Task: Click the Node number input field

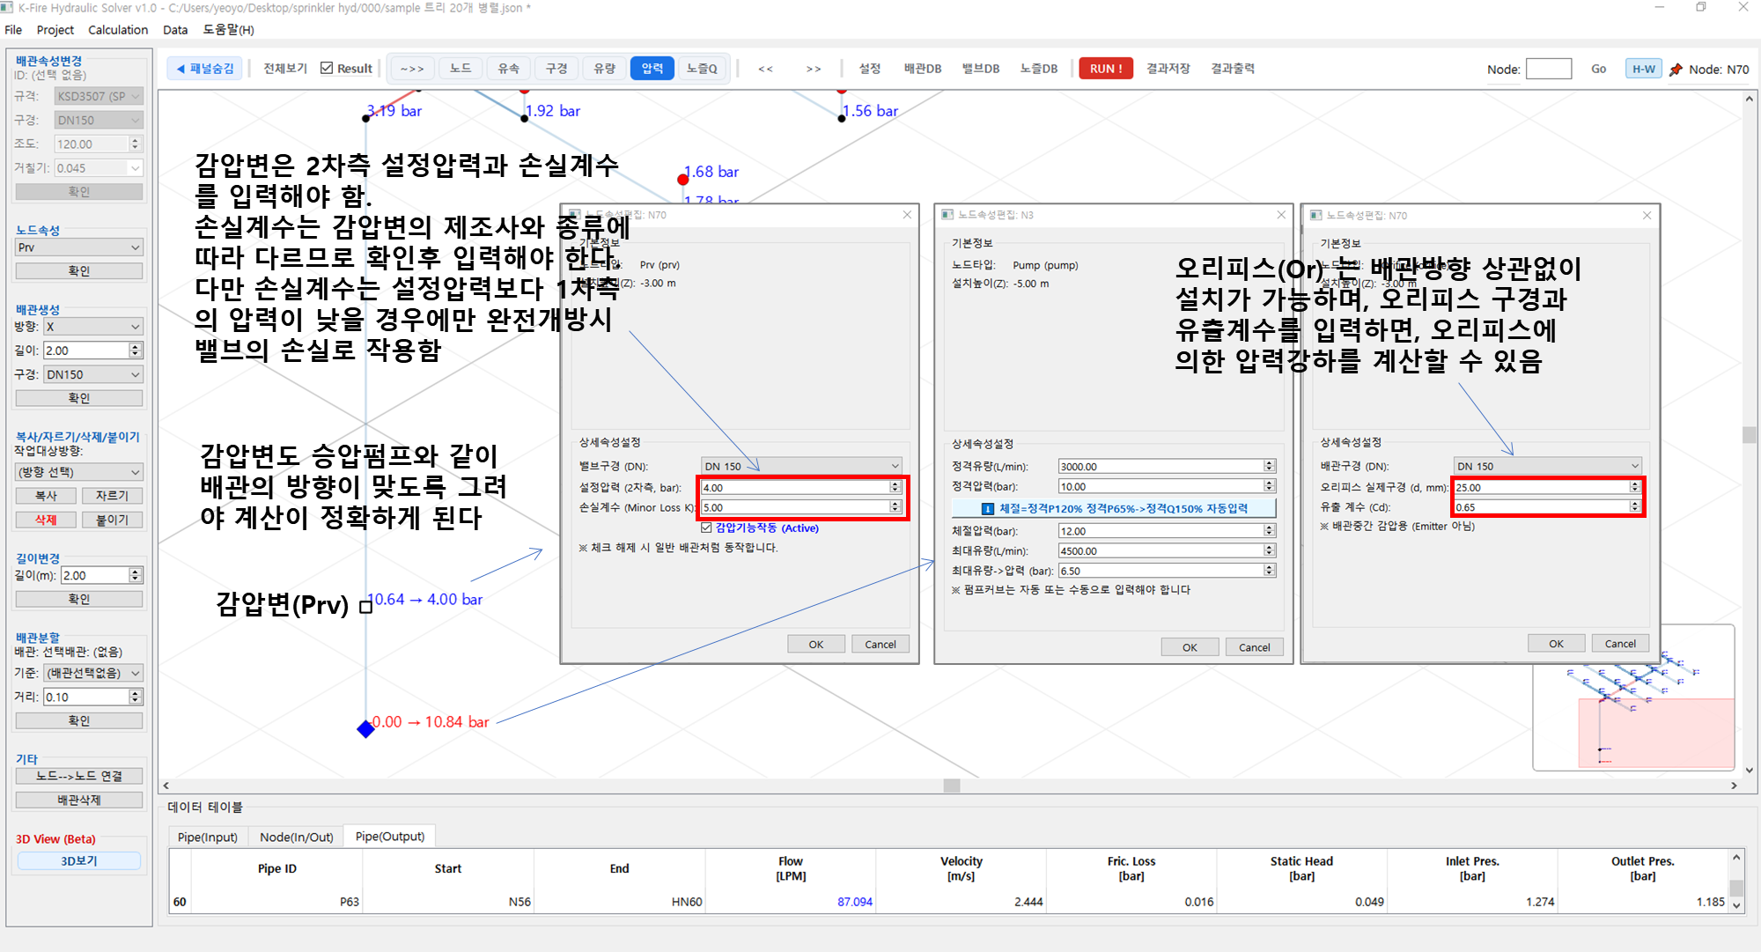Action: coord(1548,70)
